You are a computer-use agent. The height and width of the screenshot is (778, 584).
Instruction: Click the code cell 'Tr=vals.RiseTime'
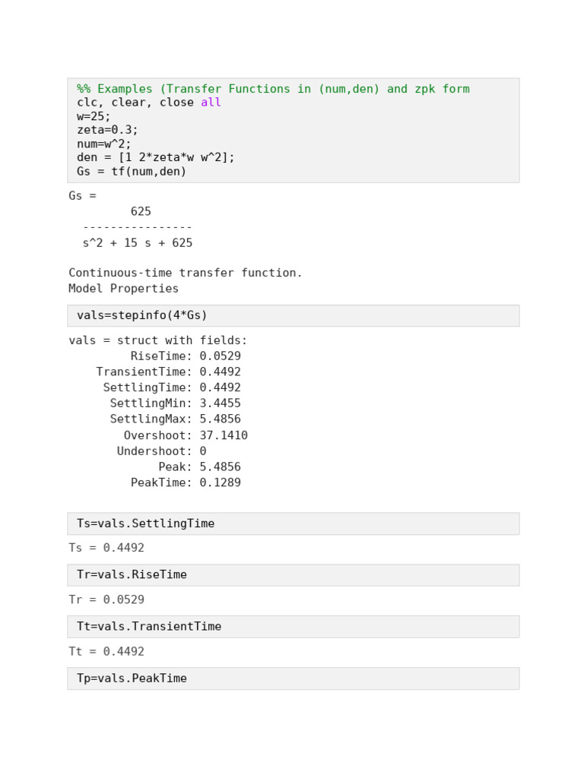click(x=294, y=575)
